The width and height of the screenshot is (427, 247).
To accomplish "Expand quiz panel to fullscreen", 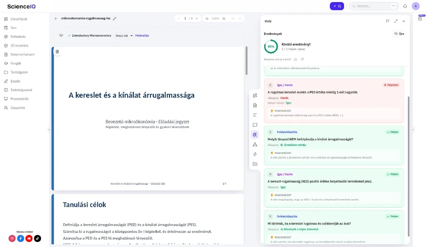I will click(396, 21).
